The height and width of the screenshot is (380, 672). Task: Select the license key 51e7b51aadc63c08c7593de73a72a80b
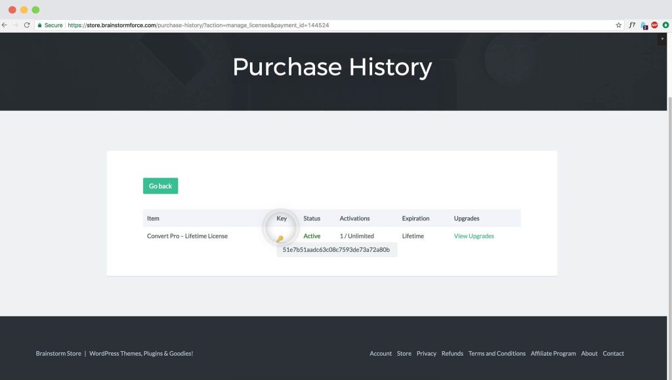[337, 250]
